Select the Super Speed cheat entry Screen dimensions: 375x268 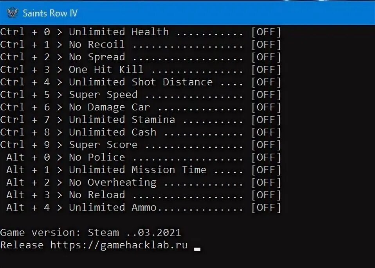pos(141,95)
